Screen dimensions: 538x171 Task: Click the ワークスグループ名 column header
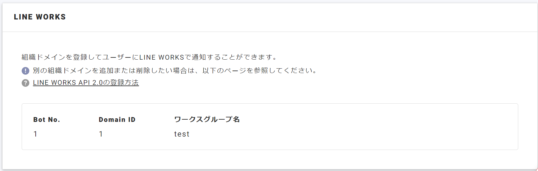click(x=207, y=119)
